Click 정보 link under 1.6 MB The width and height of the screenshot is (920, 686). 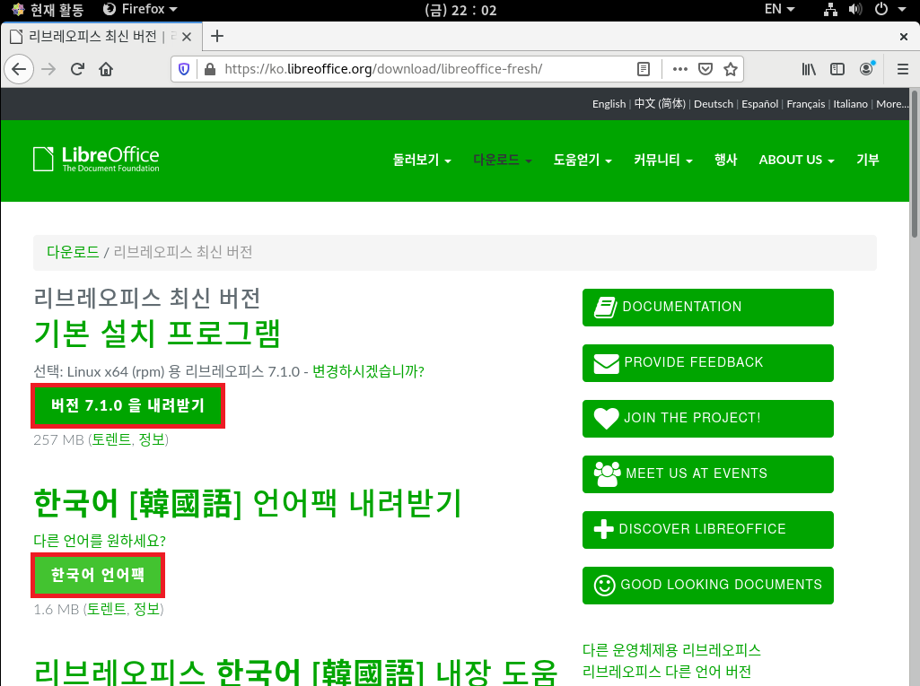click(x=146, y=609)
